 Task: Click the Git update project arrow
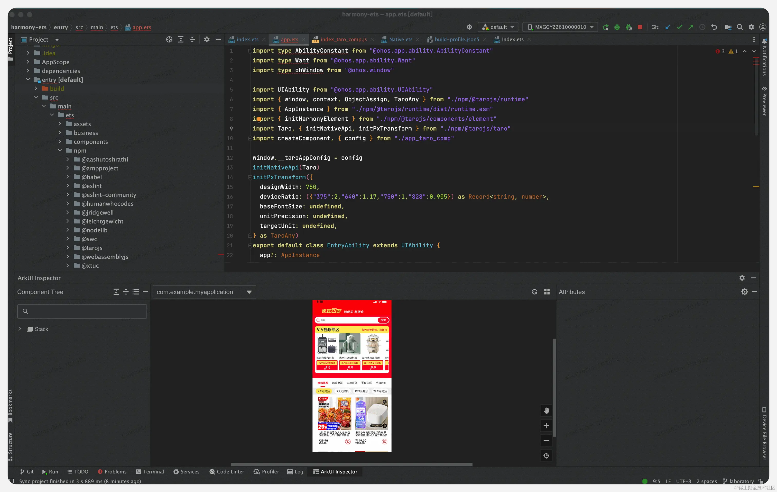pos(668,27)
